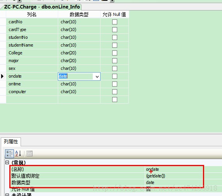Collapse the 常规 section in column properties
Screen dimensions: 222x196
(x=7, y=163)
